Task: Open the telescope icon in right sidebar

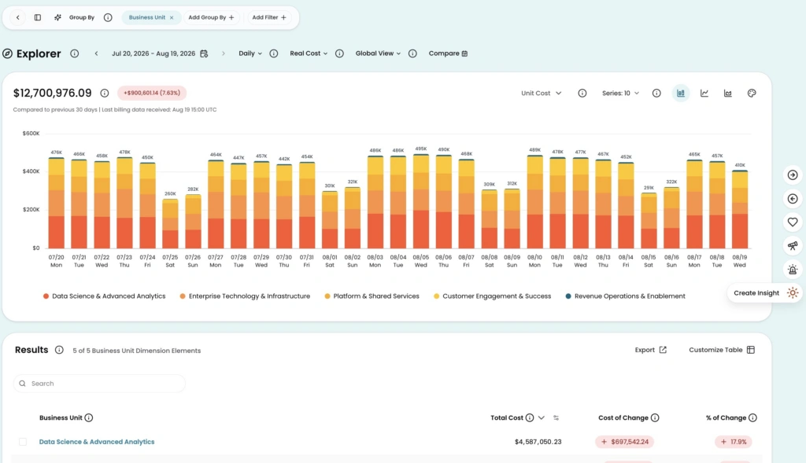Action: tap(793, 246)
